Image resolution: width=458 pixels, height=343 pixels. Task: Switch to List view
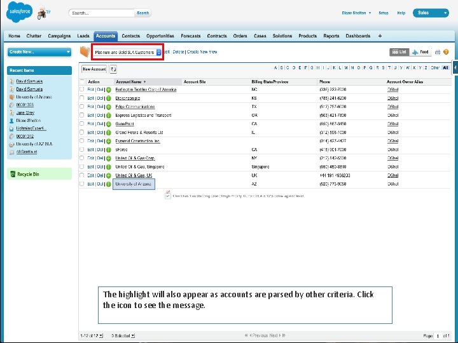399,52
